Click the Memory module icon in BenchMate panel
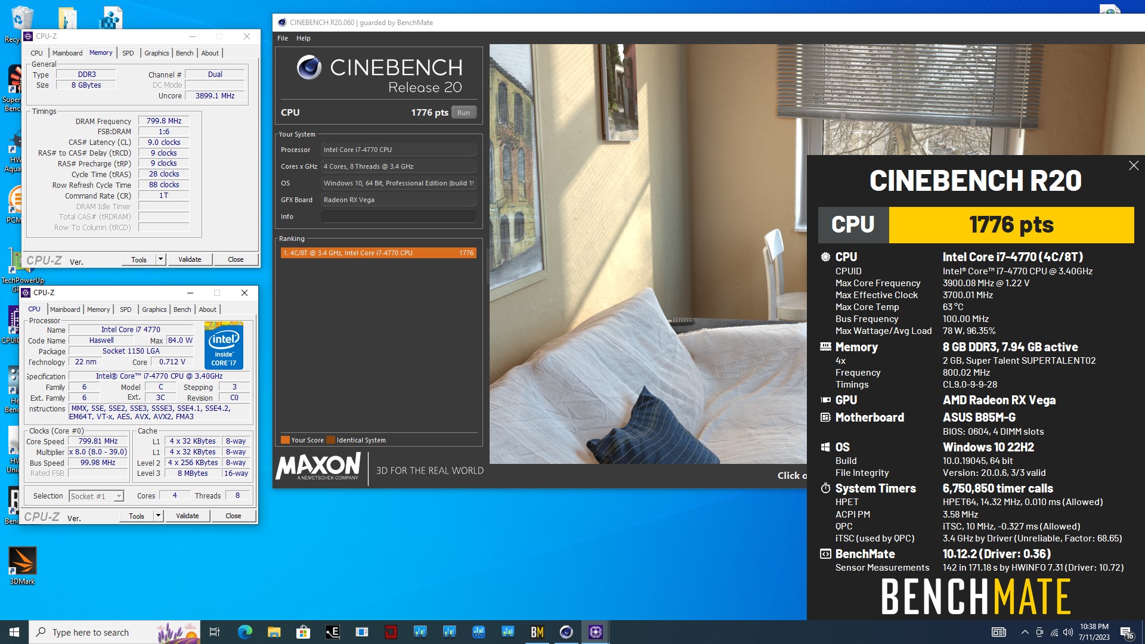The image size is (1145, 644). 825,347
